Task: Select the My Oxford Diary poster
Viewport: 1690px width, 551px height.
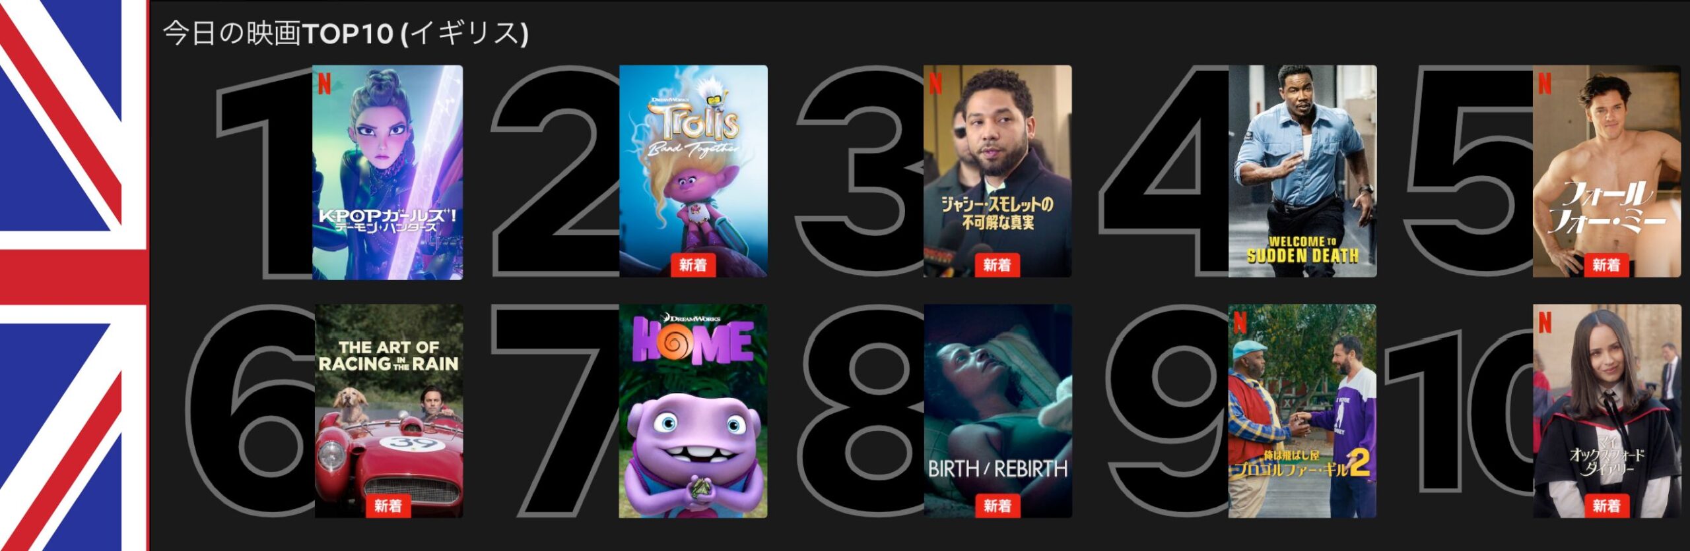Action: tap(1607, 411)
